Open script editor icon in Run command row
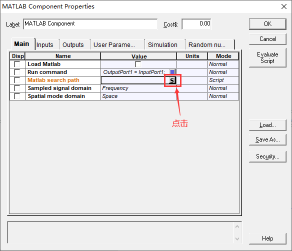Viewport: 292px width, 251px height. (172, 72)
